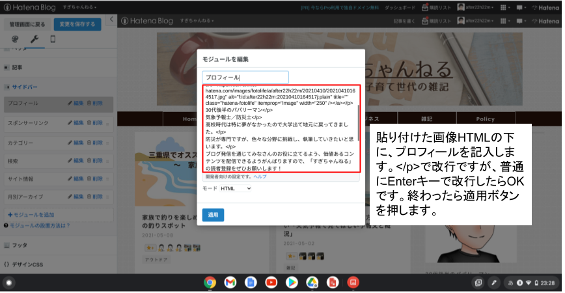Click the 変更を保存する button
565x293 pixels.
pos(77,24)
